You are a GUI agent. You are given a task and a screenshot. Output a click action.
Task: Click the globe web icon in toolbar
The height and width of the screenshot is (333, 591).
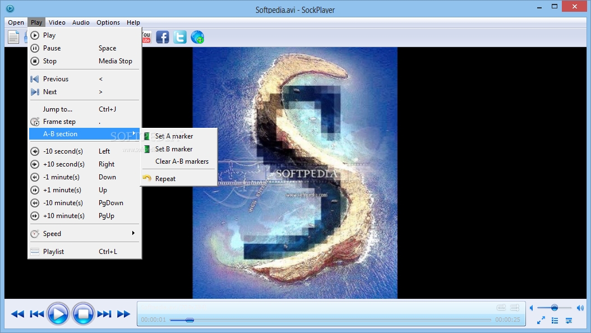pyautogui.click(x=197, y=37)
